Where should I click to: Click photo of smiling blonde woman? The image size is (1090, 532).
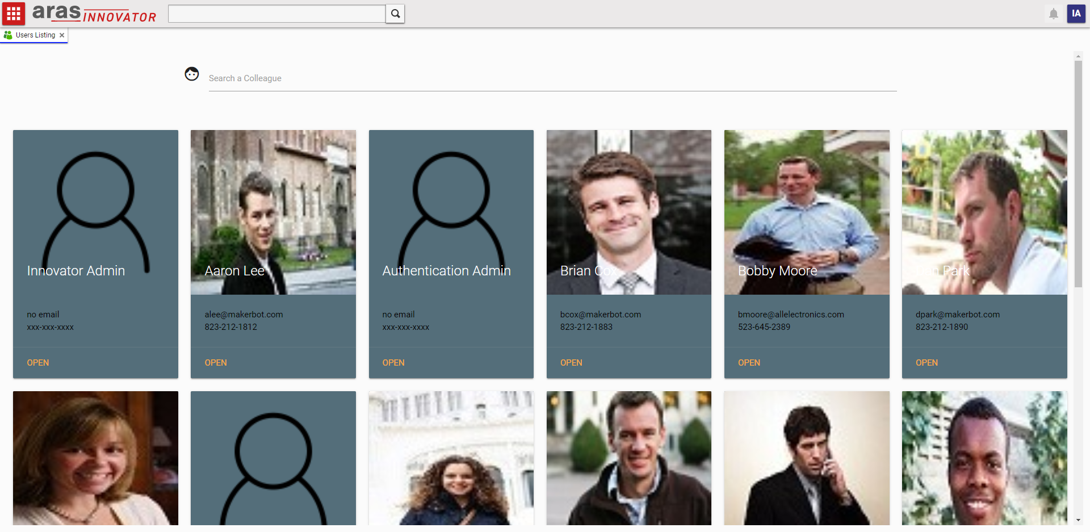(x=95, y=458)
